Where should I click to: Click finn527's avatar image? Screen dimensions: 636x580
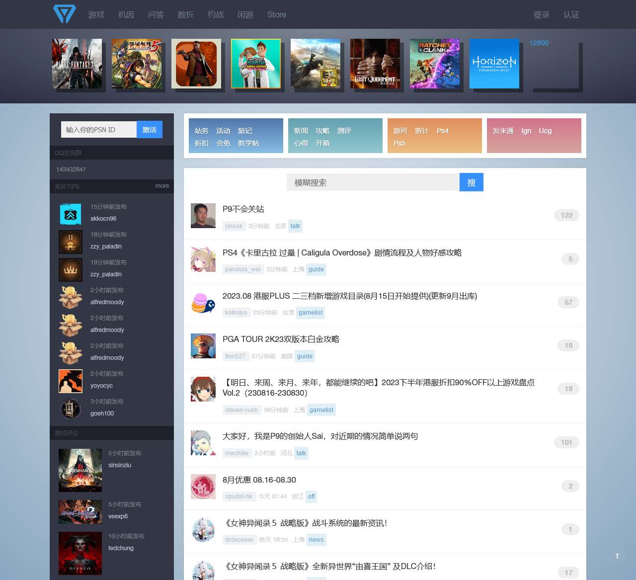tap(203, 346)
